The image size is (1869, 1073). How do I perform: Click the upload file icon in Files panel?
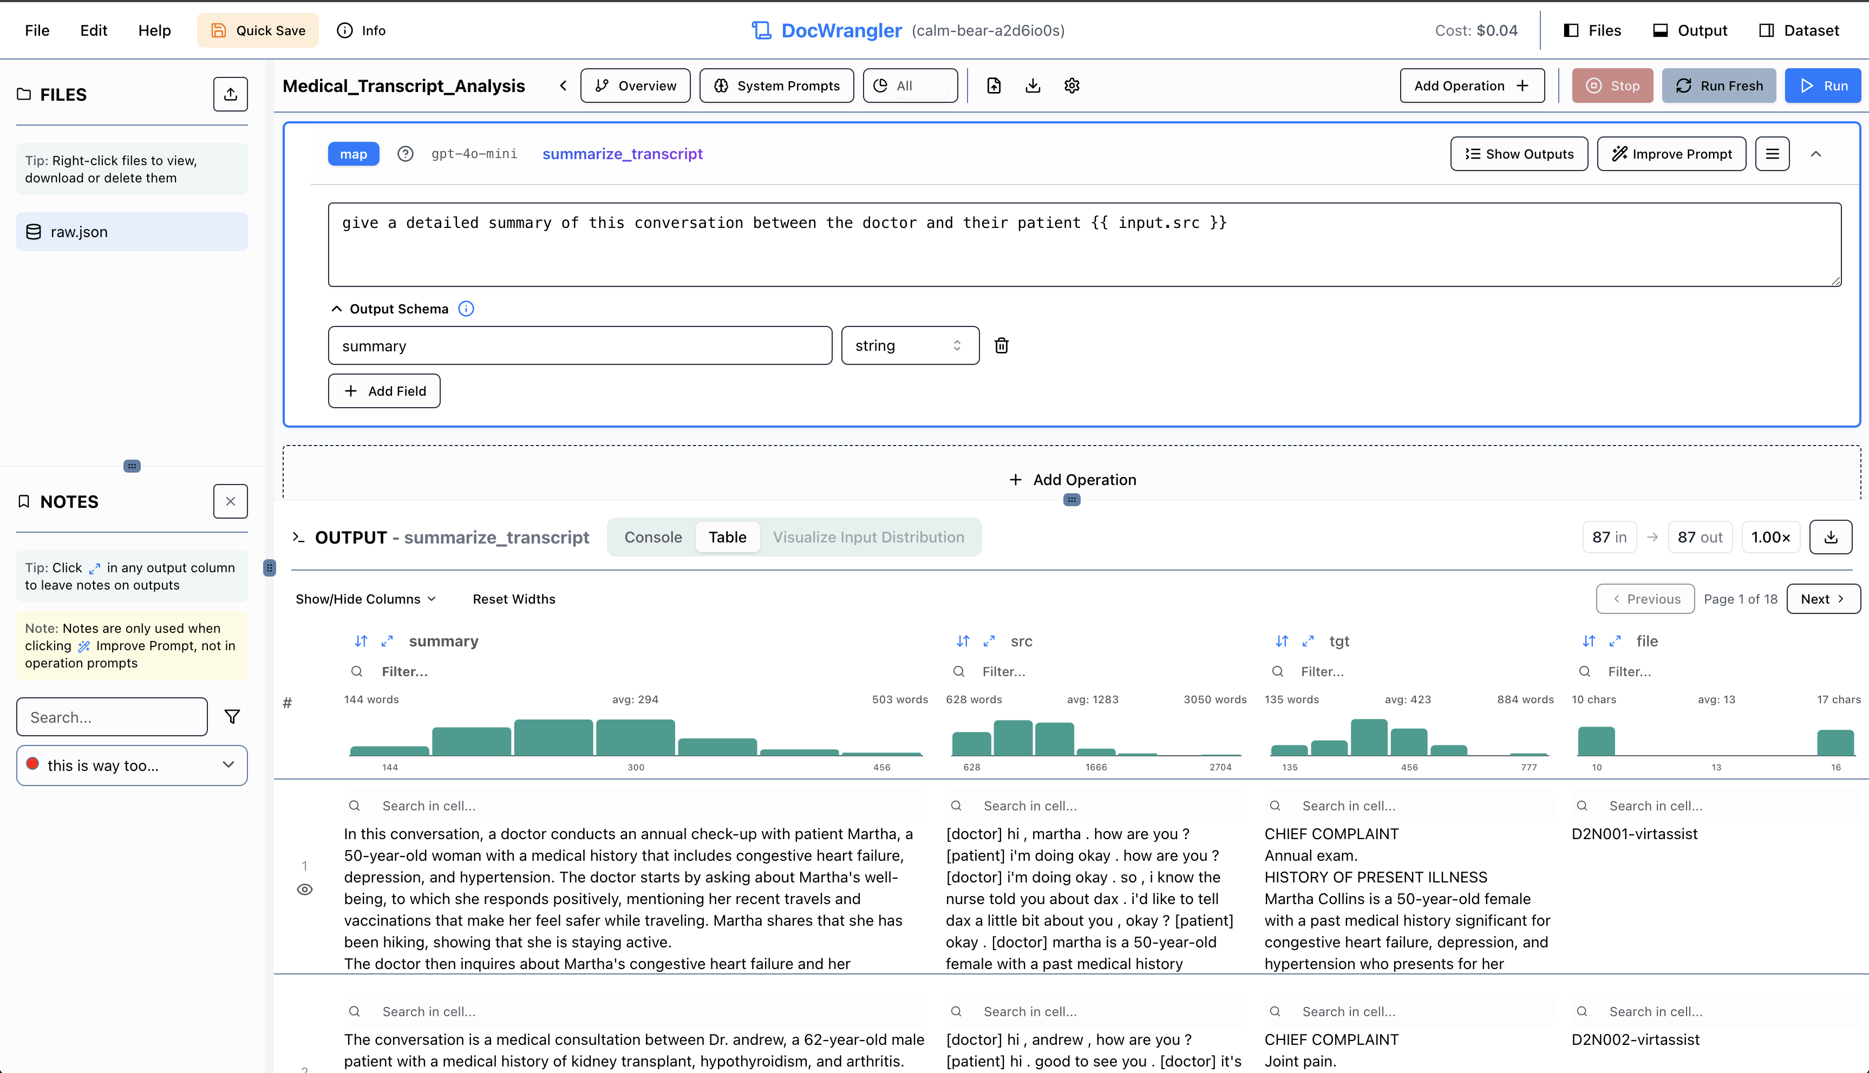(x=230, y=94)
